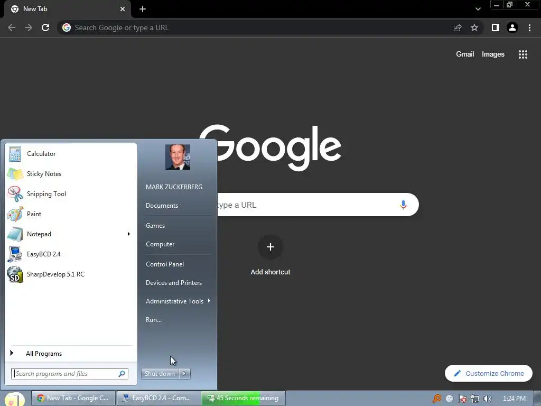Open the 45 Seconds remaining progress task
Viewport: 541px width, 406px height.
pos(244,398)
